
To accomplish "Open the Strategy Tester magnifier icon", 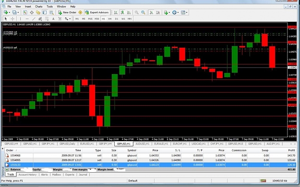I will pos(51,12).
